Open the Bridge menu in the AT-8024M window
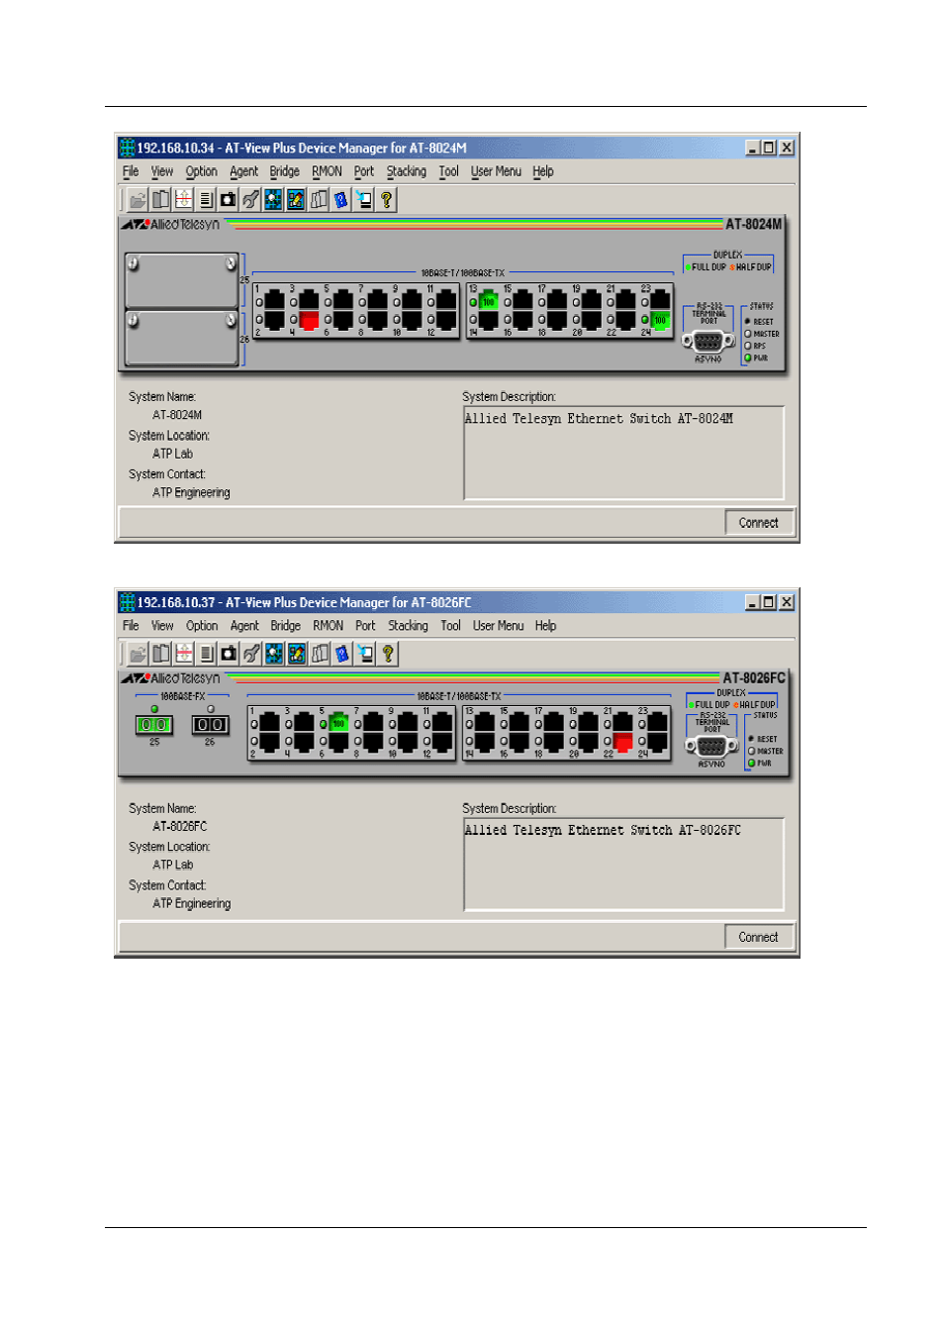944x1337 pixels. coord(284,171)
